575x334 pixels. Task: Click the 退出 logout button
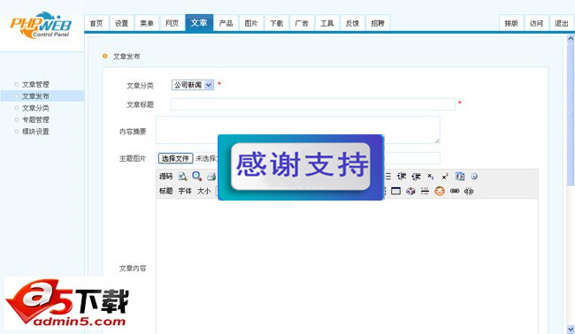(x=562, y=23)
